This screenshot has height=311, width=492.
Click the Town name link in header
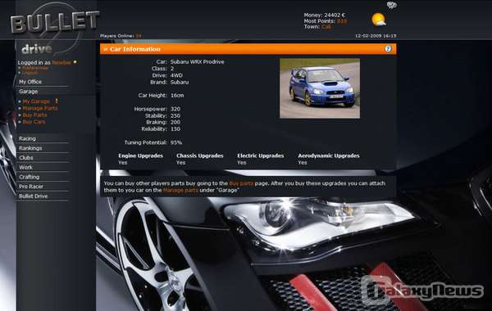[326, 27]
